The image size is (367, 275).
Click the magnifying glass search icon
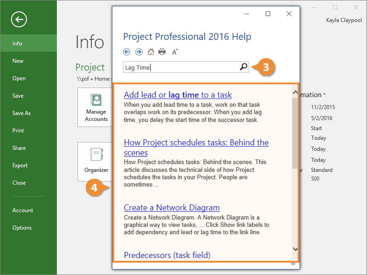point(244,67)
